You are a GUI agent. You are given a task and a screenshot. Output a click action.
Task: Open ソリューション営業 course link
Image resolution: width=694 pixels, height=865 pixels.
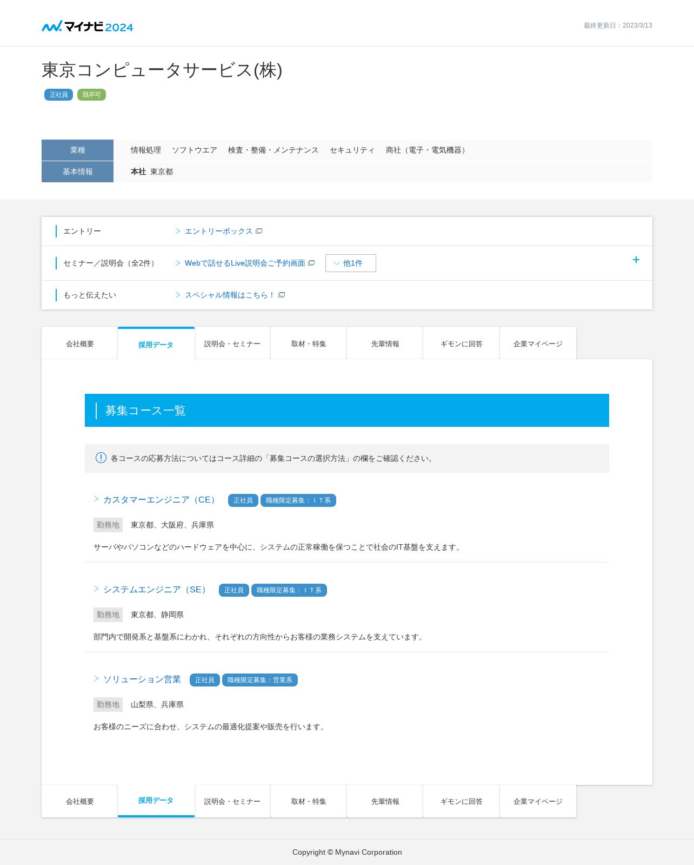point(142,679)
